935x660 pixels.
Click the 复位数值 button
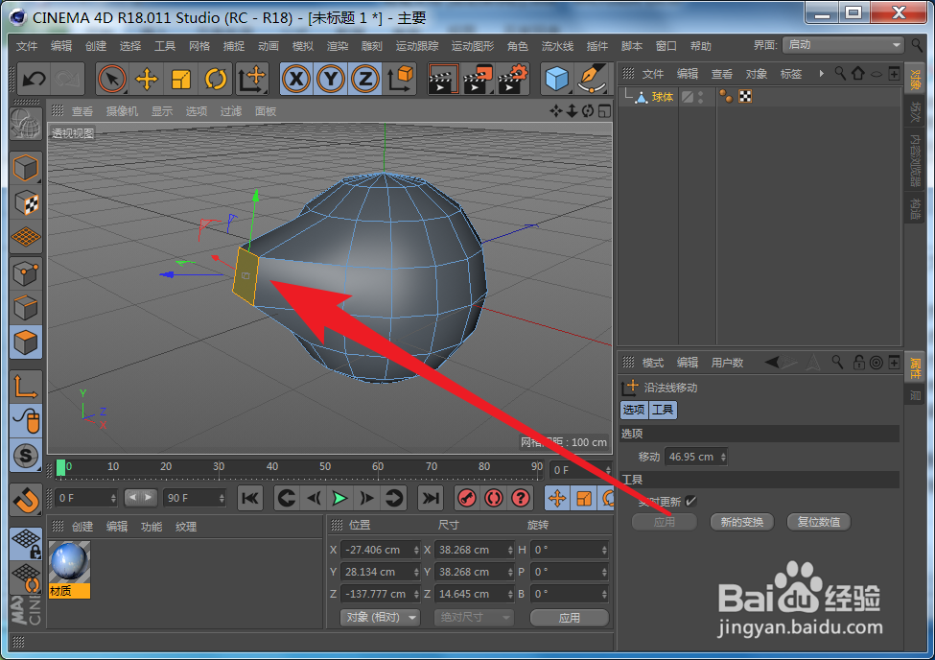point(819,522)
